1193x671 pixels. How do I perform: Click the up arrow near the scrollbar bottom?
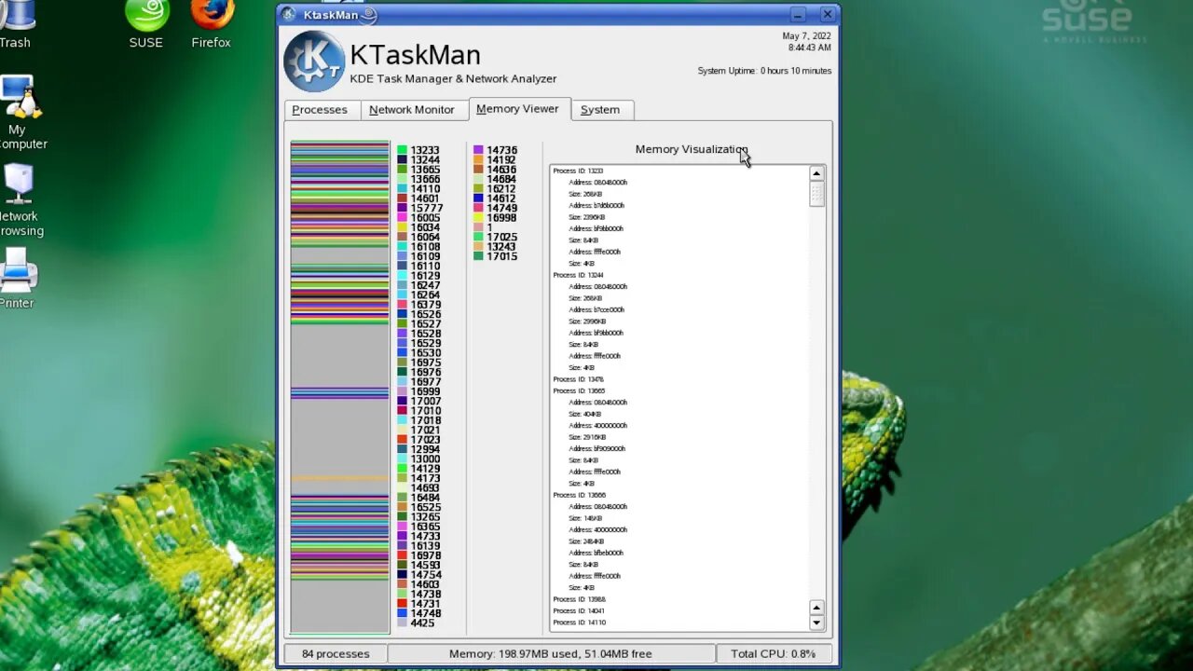click(816, 609)
